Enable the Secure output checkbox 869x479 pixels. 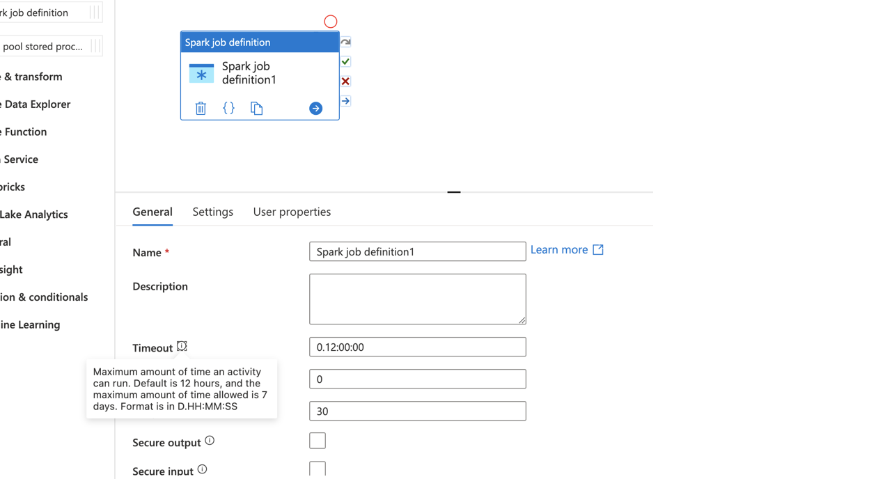(318, 441)
